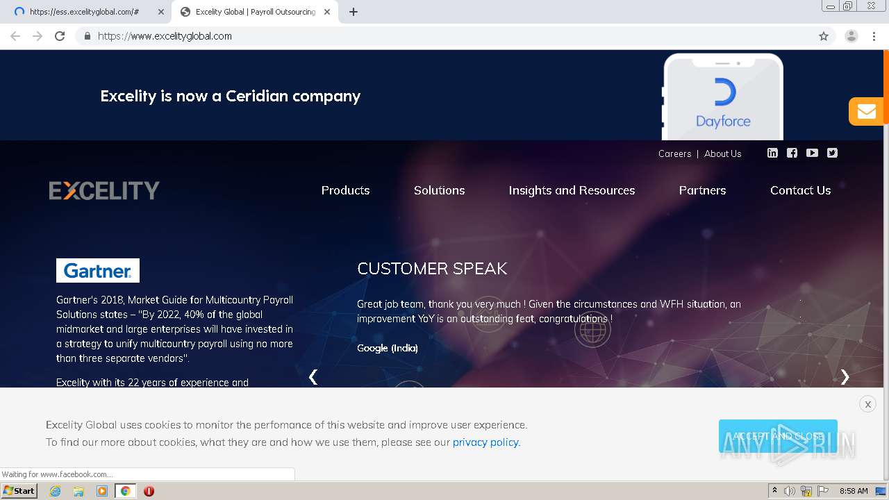Open the Facebook social icon
Screen dimensions: 889x500
[x=792, y=153]
